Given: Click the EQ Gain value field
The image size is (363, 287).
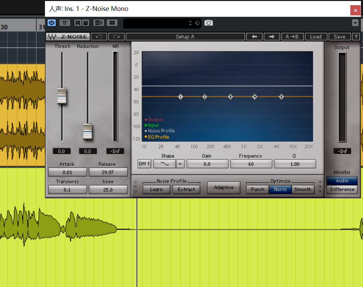Looking at the screenshot, I should (207, 164).
